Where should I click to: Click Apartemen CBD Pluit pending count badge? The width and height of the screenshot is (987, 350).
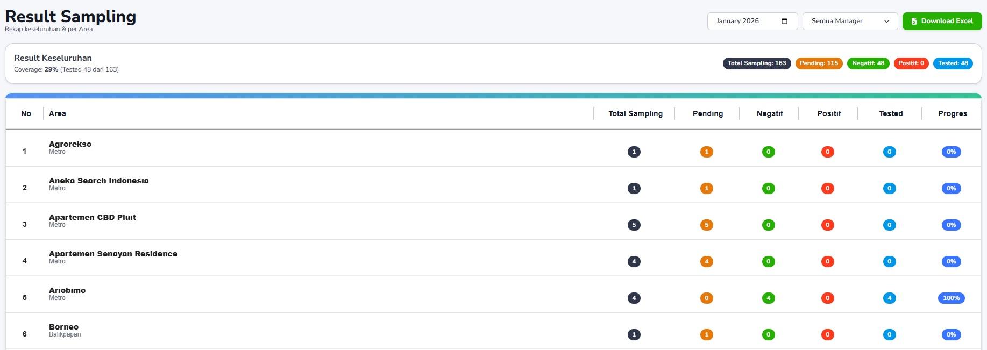tap(706, 225)
